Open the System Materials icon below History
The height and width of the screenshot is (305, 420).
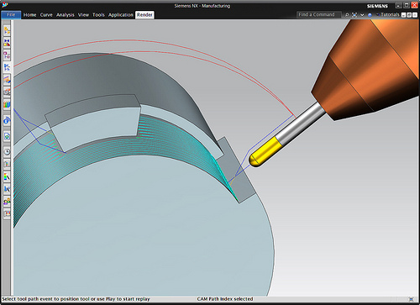pyautogui.click(x=7, y=164)
